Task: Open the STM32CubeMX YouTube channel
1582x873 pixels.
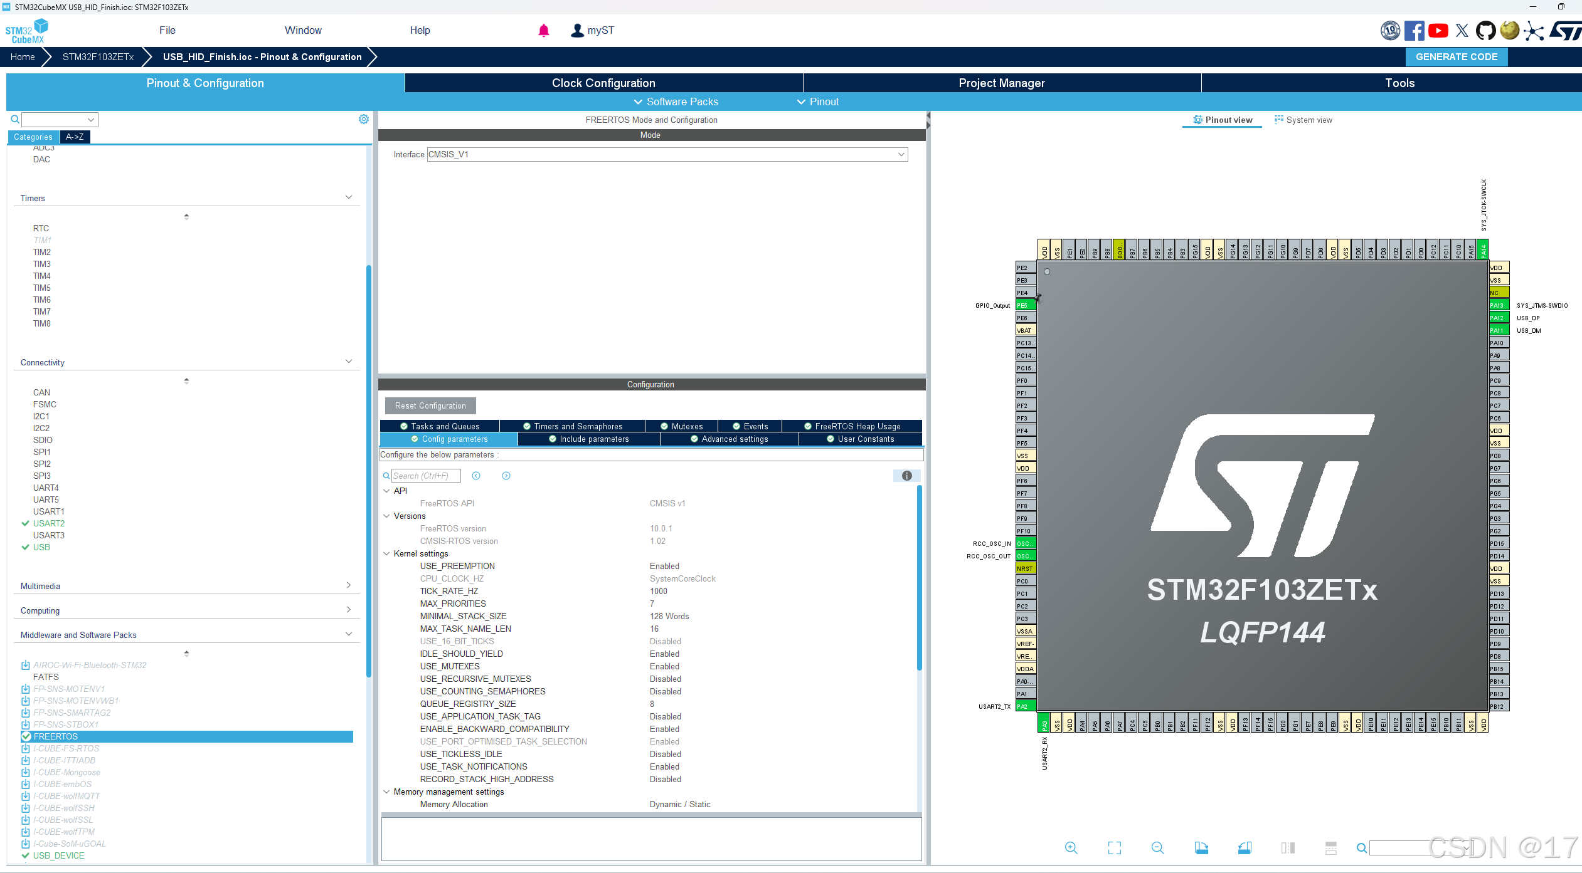Action: tap(1438, 30)
